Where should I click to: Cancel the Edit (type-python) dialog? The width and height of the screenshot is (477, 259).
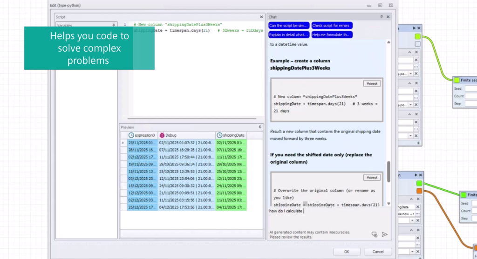(378, 252)
